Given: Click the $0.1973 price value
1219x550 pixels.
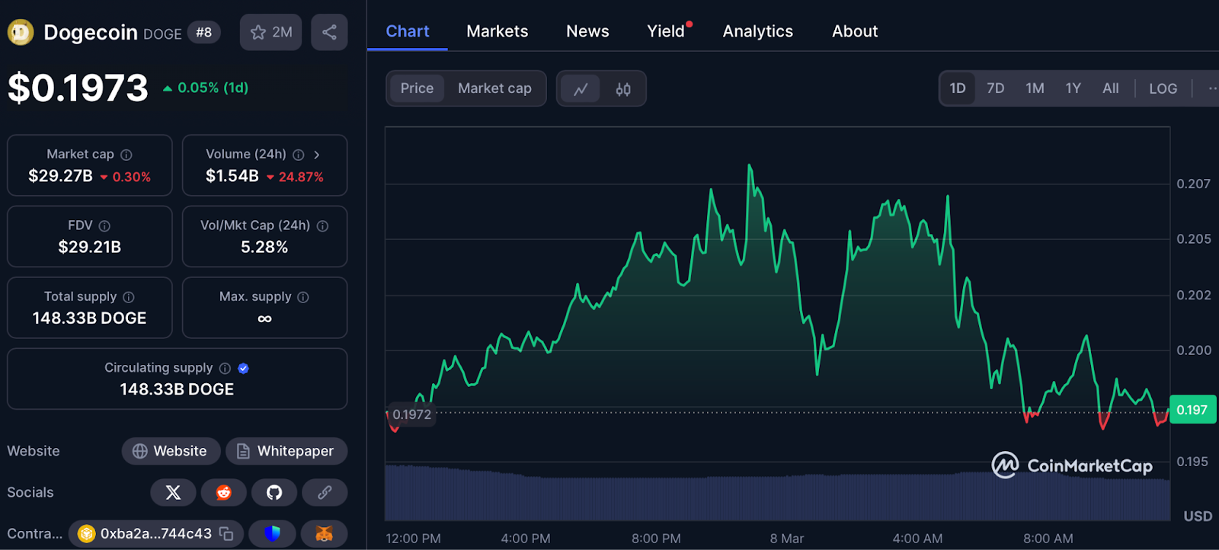Looking at the screenshot, I should click(x=78, y=88).
